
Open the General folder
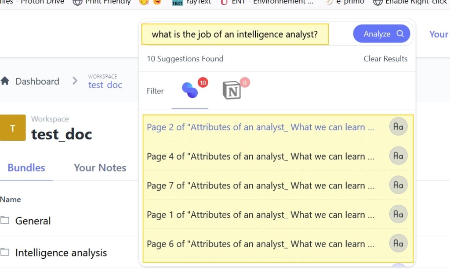click(33, 221)
